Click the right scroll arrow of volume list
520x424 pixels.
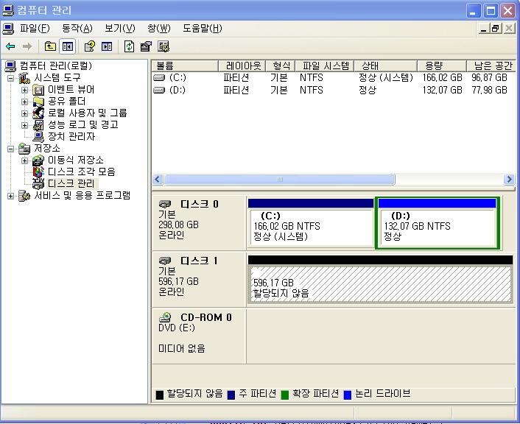click(508, 180)
